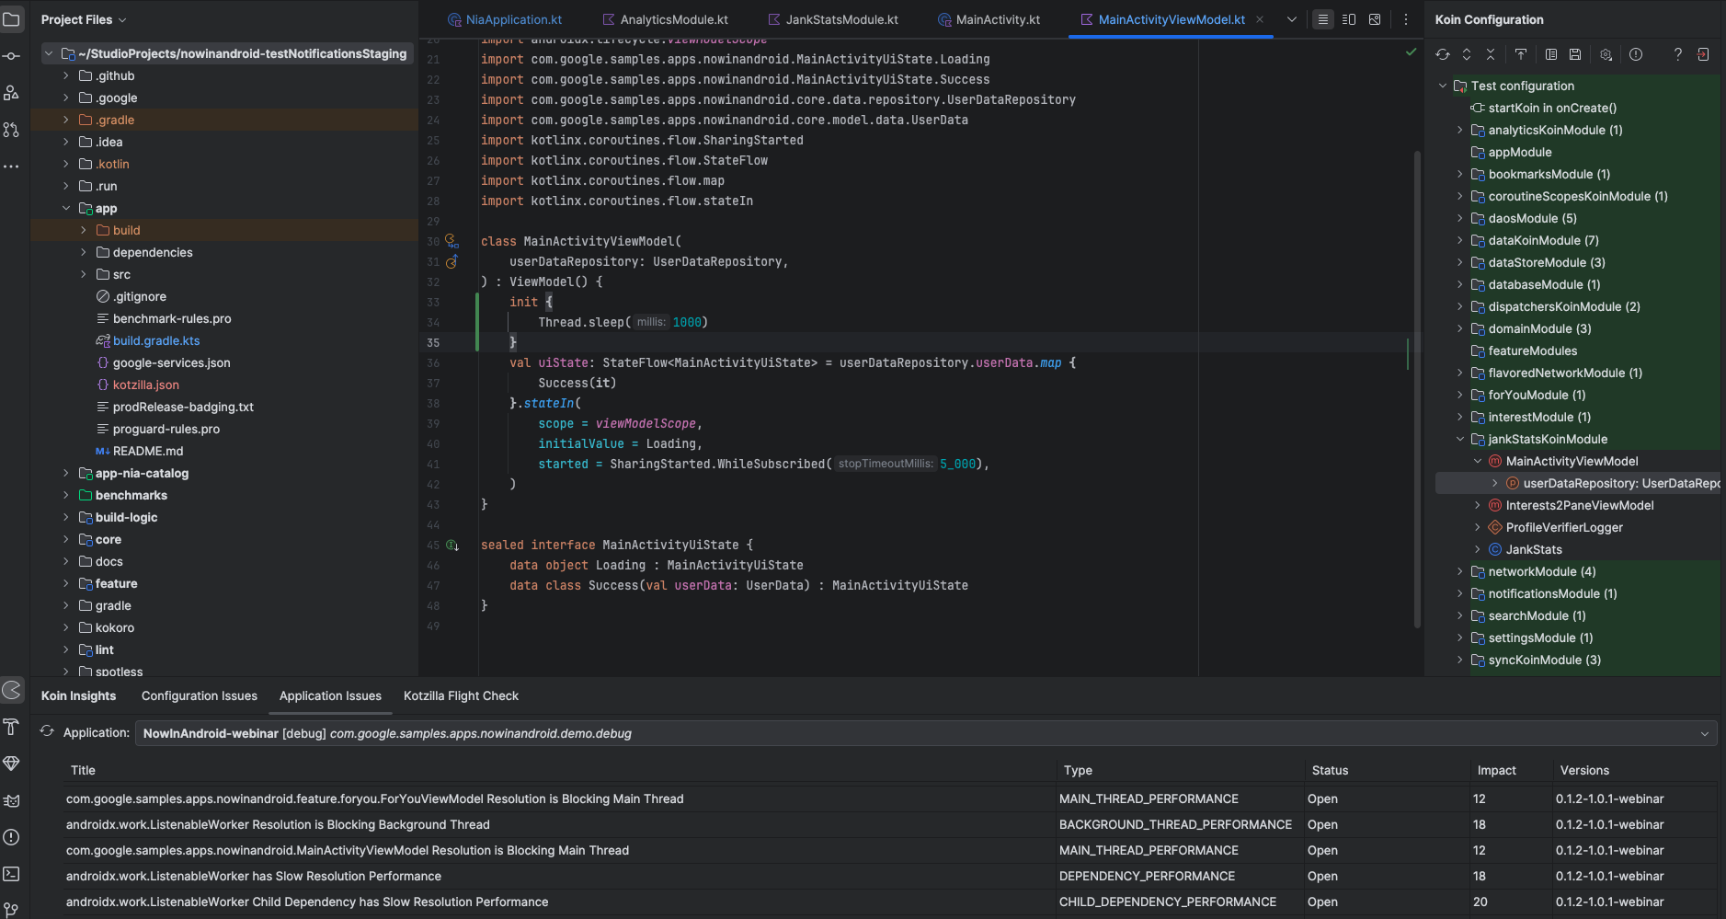Open the Commit tool window icon

pos(12,56)
